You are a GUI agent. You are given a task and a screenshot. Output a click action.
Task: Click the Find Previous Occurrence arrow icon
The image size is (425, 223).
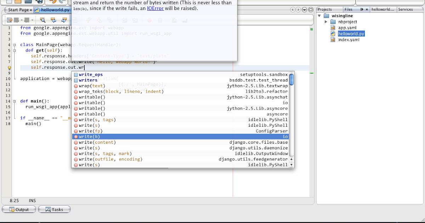53,20
